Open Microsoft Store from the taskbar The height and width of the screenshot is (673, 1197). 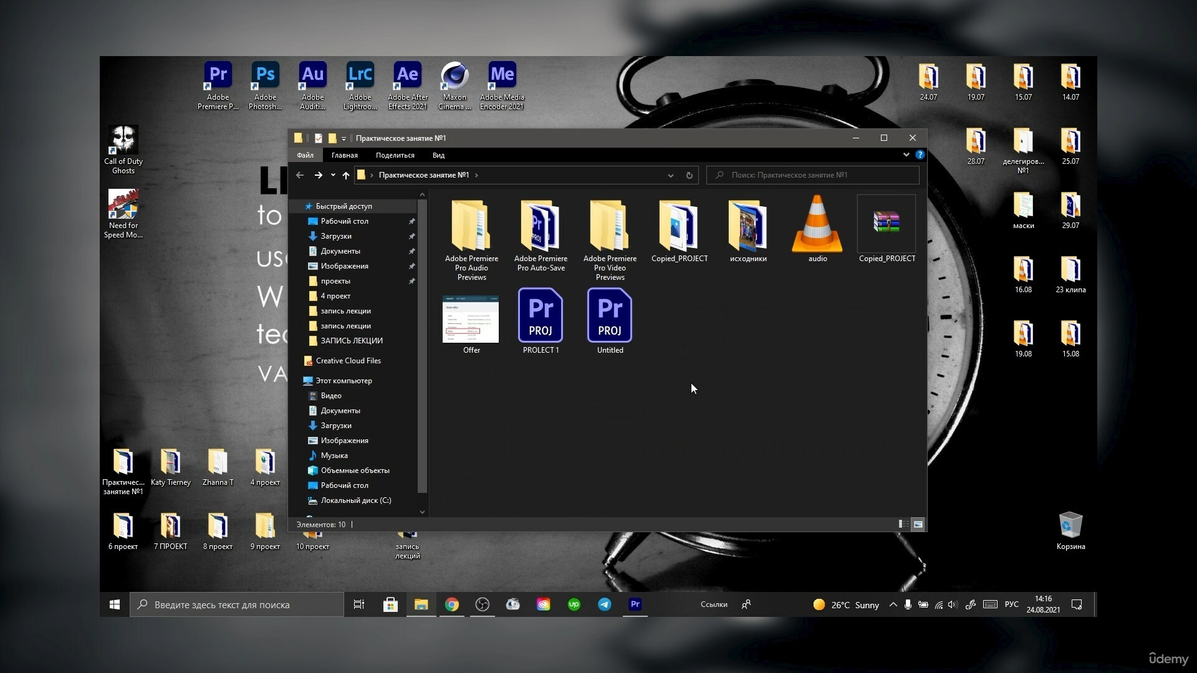[390, 604]
